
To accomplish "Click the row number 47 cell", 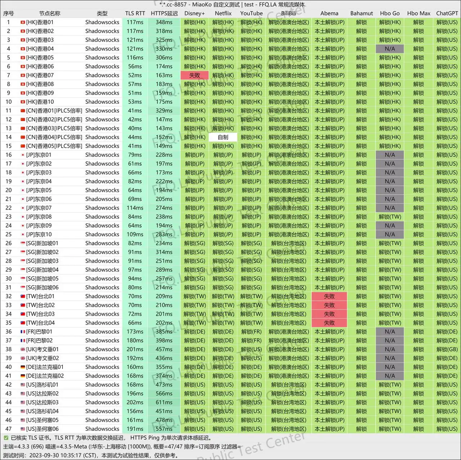I will 9,429.
